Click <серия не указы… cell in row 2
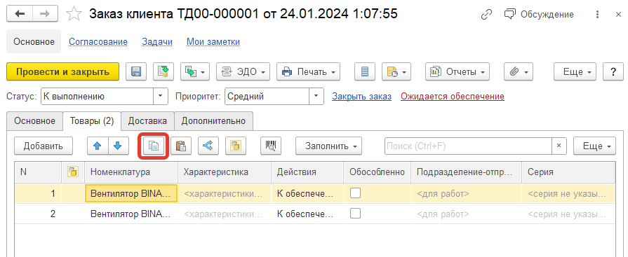Screen dimensions: 628x257 [x=569, y=214]
